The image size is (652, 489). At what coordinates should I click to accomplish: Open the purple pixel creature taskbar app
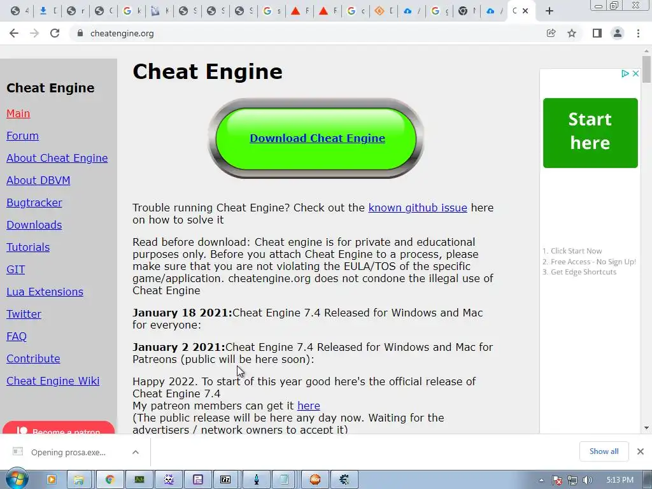pos(168,480)
